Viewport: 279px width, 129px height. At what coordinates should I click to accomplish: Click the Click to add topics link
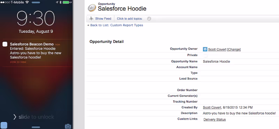(129, 19)
